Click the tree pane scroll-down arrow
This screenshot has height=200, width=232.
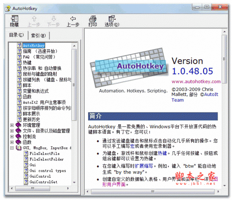[74, 182]
